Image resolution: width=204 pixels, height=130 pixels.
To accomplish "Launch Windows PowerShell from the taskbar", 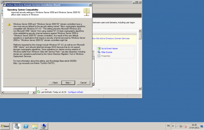I will [x=26, y=126].
